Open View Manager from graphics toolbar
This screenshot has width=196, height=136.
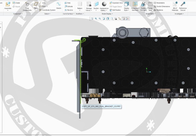pyautogui.click(x=116, y=19)
